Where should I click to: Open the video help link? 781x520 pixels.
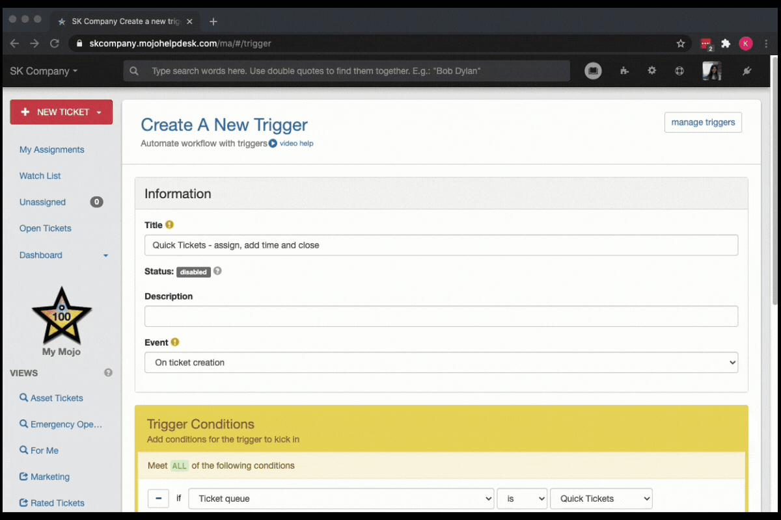[x=292, y=144]
